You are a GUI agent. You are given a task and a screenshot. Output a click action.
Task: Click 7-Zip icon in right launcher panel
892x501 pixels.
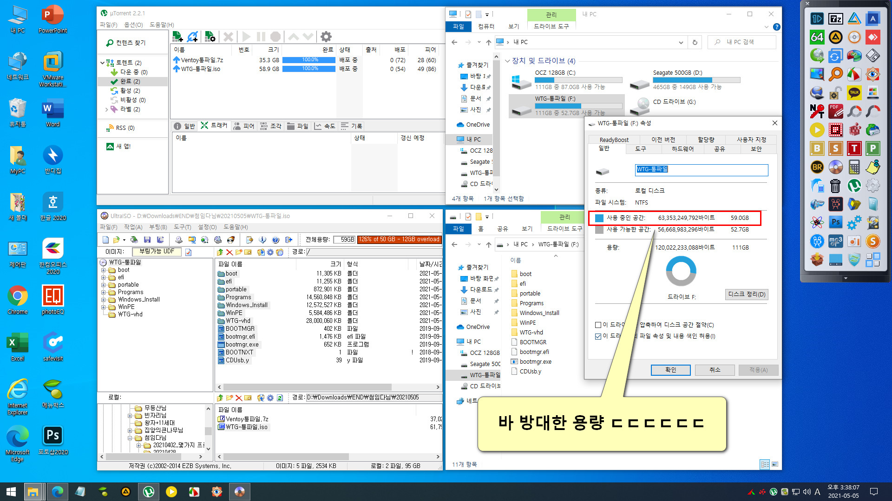coord(835,19)
